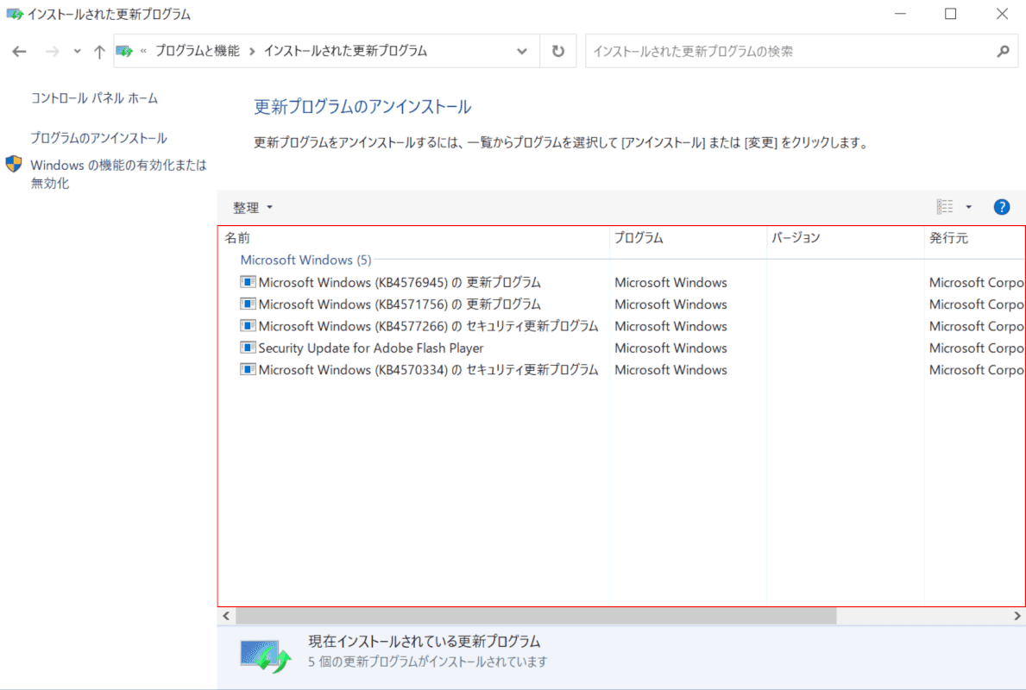Click Microsoft Windows program cell for KB4576945

click(x=670, y=283)
